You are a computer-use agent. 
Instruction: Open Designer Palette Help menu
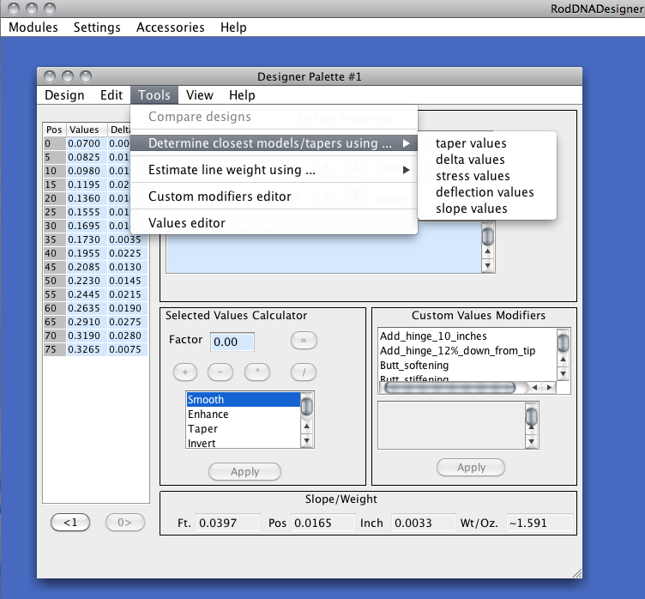point(242,95)
